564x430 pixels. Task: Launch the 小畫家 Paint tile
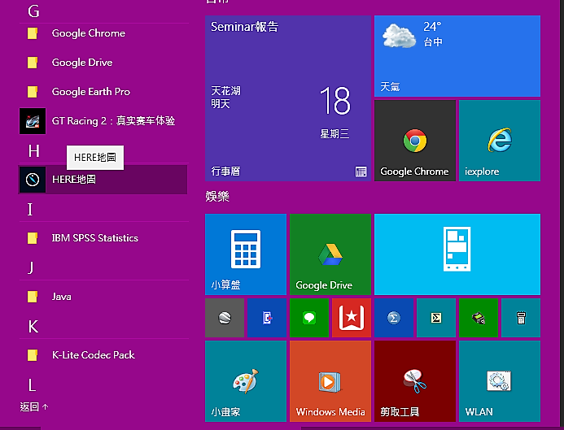click(246, 381)
